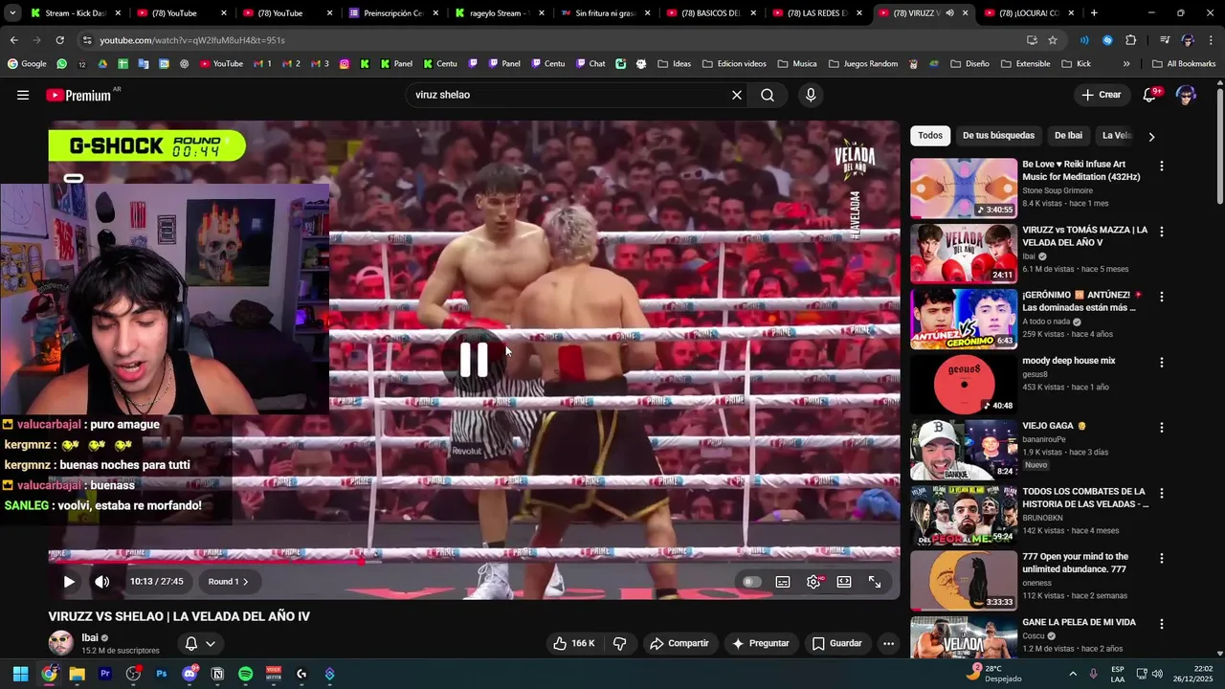This screenshot has height=689, width=1225.
Task: Open the Musica bookmarks folder
Action: click(796, 64)
